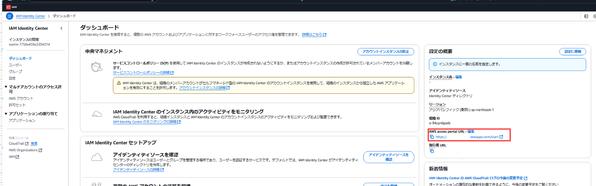This screenshot has height=186, width=596.
Task: Click IAM Identity Center breadcrumb link
Action: click(x=31, y=16)
